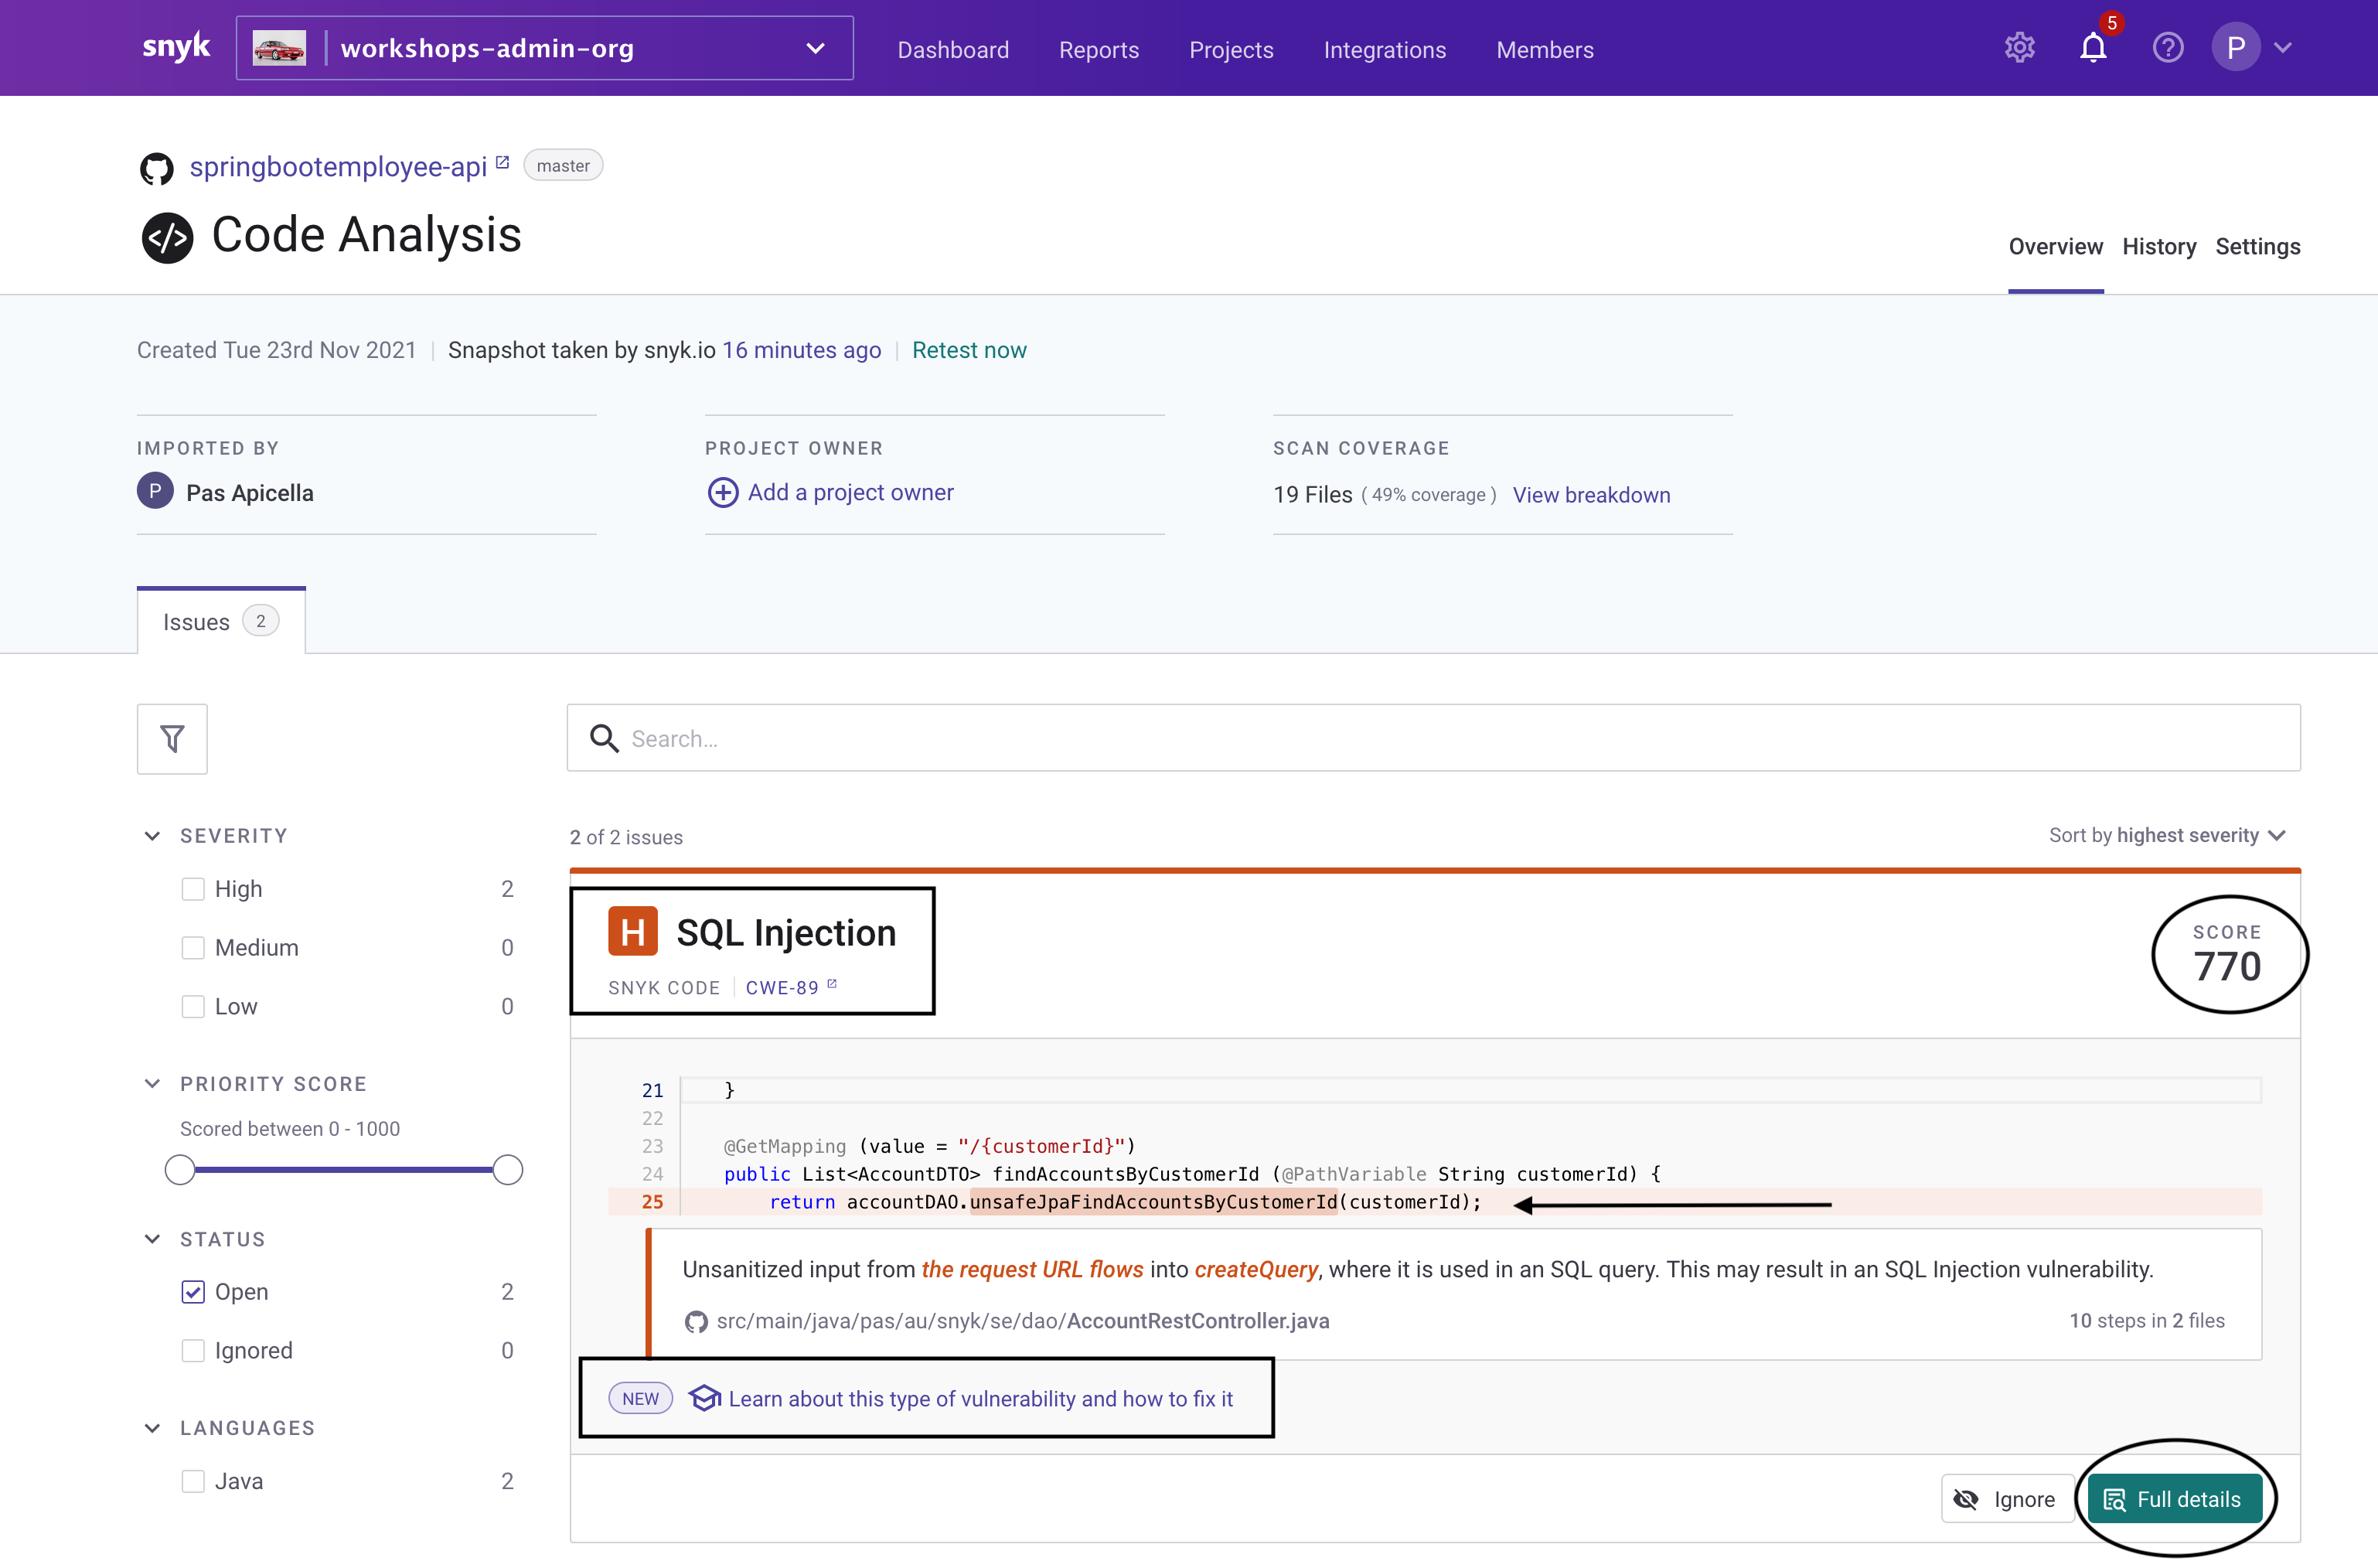
Task: Collapse the Priority Score section
Action: [152, 1083]
